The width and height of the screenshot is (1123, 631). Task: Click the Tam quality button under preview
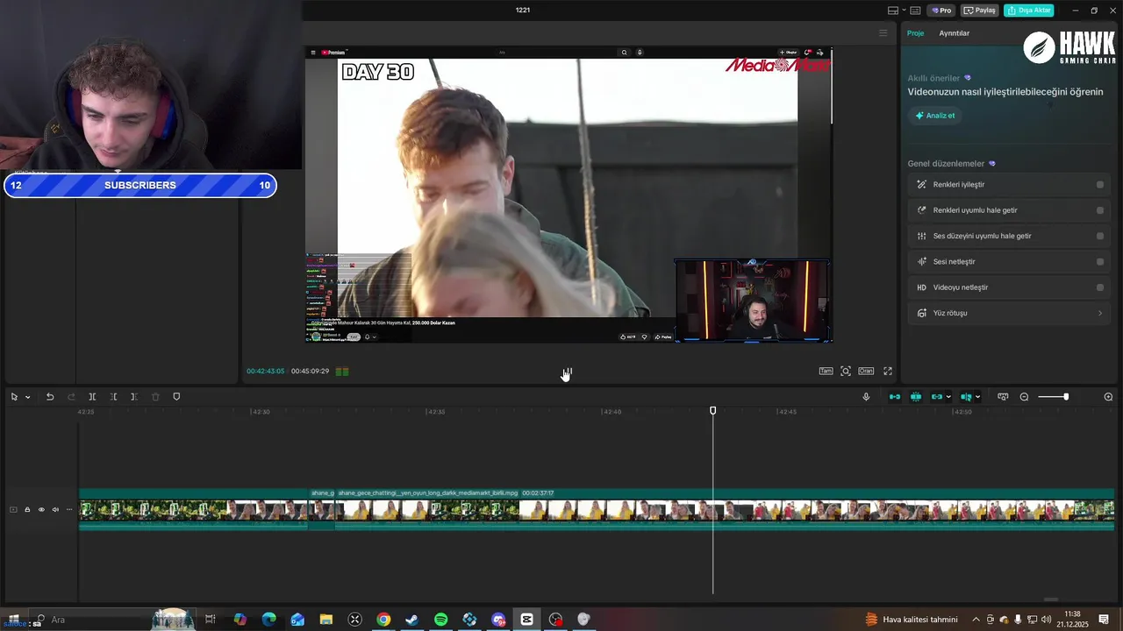pyautogui.click(x=826, y=372)
